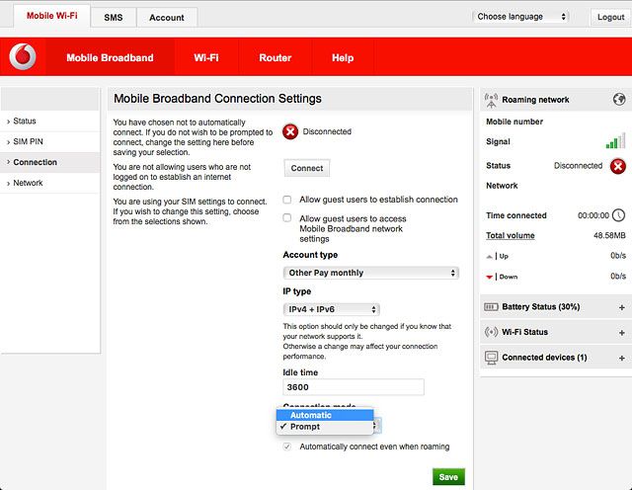Click the upload arrow icon next to Up
Viewport: 632px width, 490px height.
(490, 257)
